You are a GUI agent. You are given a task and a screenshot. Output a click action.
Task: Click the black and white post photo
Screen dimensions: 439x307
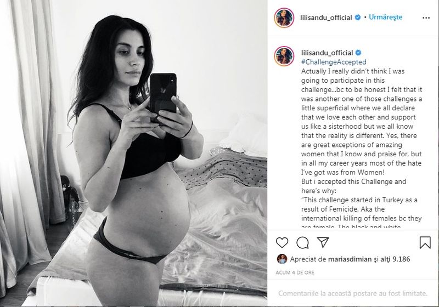(133, 153)
